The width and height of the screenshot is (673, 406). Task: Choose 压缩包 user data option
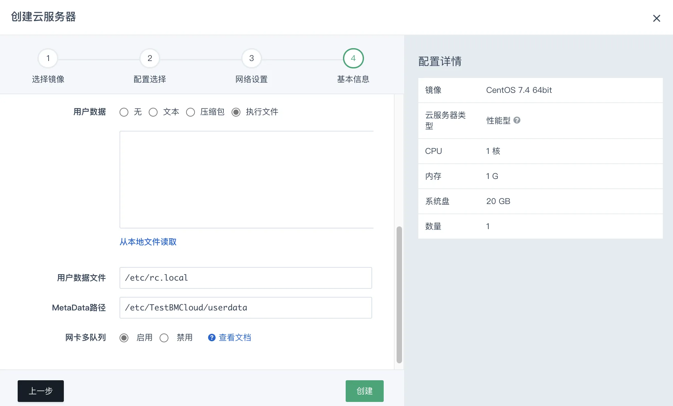(190, 112)
